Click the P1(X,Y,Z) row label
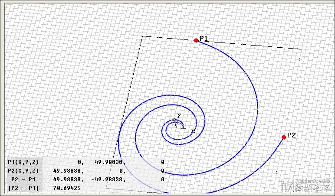Viewport: 335px width, 196px height. point(23,162)
